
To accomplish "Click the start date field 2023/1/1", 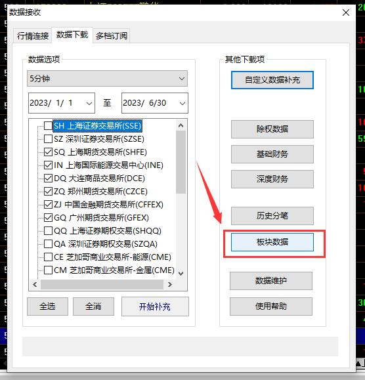I will pos(62,103).
